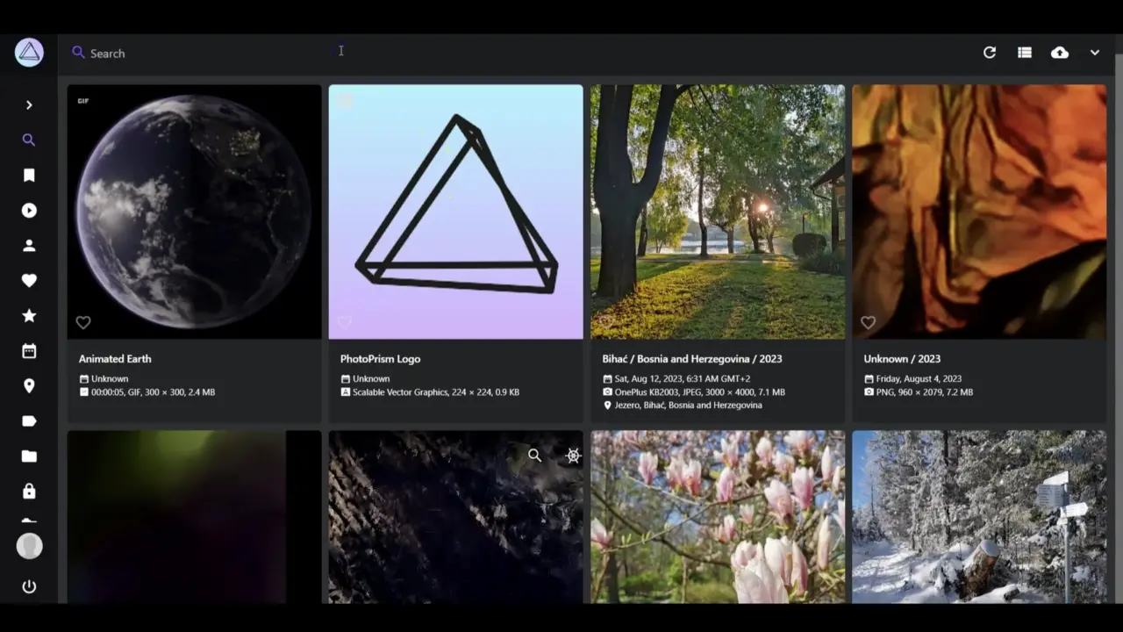Open Moments via the star sidebar icon
This screenshot has width=1123, height=632.
29,316
